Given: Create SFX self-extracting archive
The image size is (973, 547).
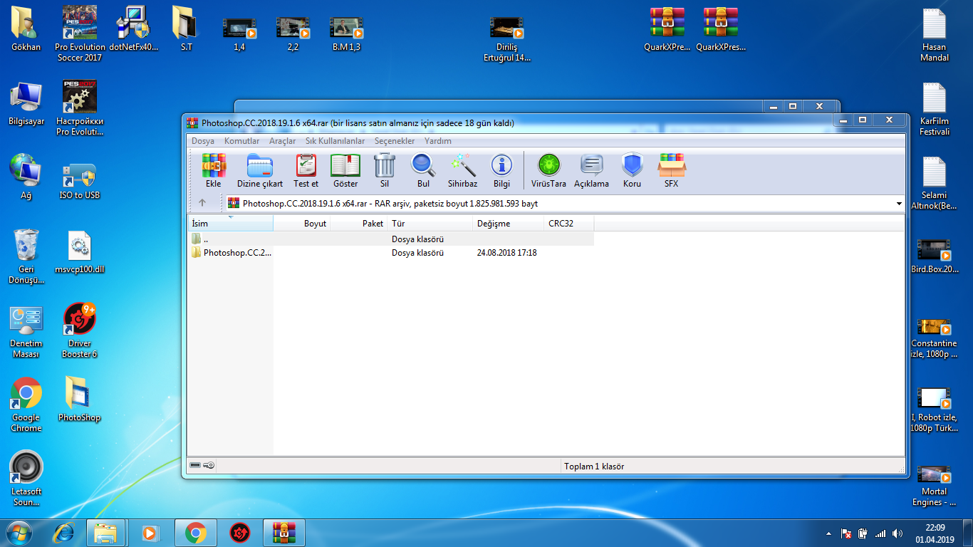Looking at the screenshot, I should tap(671, 170).
